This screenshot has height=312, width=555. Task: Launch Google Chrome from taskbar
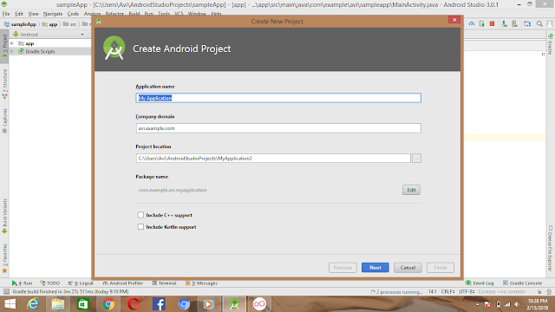click(x=108, y=304)
